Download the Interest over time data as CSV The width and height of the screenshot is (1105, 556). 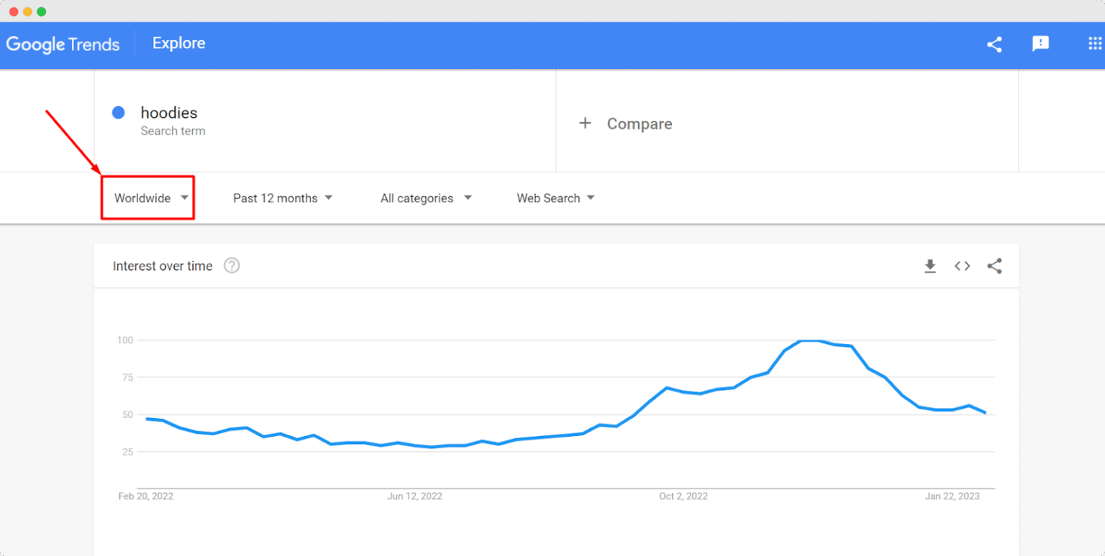pyautogui.click(x=930, y=266)
